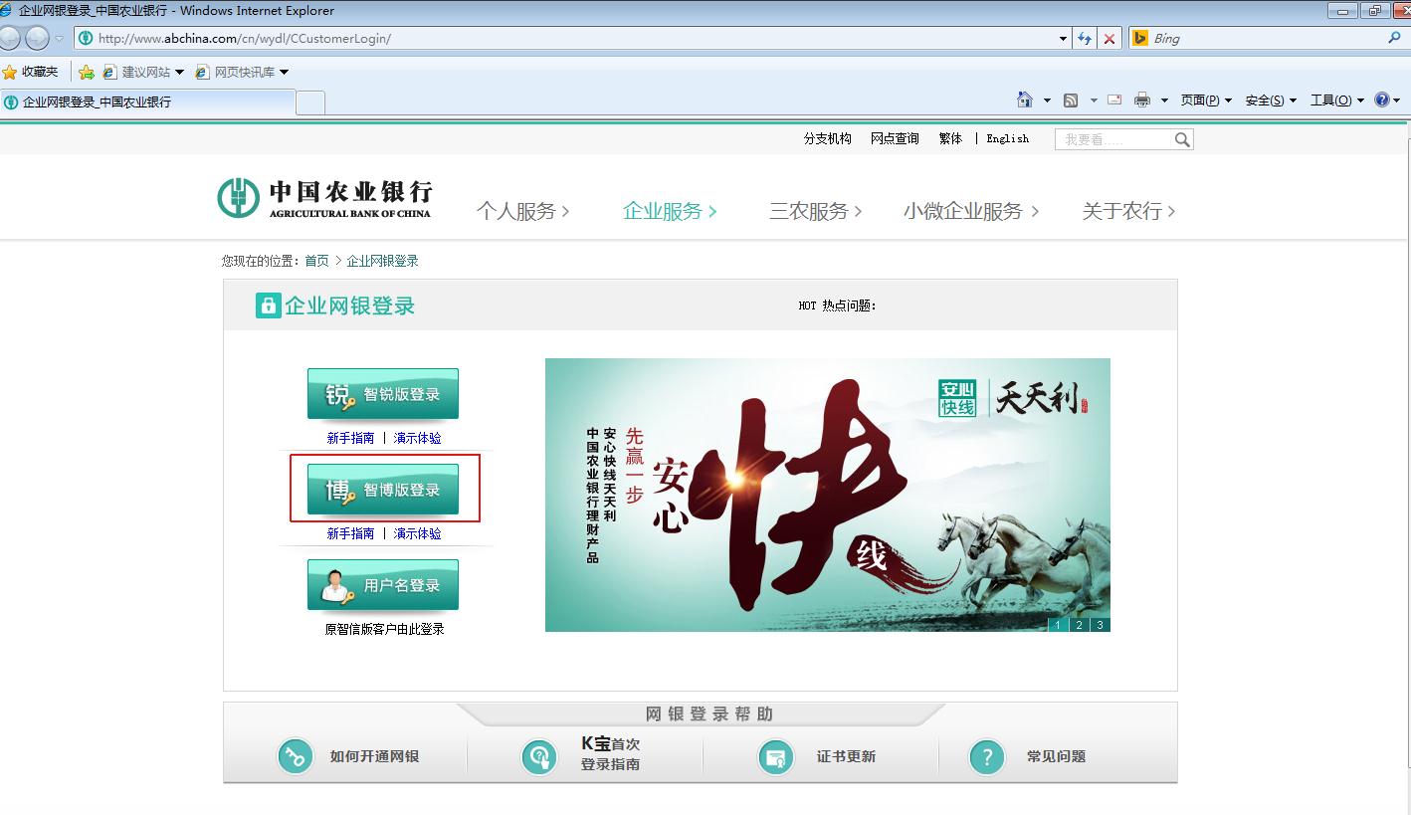Switch banner to slide 2
The width and height of the screenshot is (1411, 815).
[1079, 625]
